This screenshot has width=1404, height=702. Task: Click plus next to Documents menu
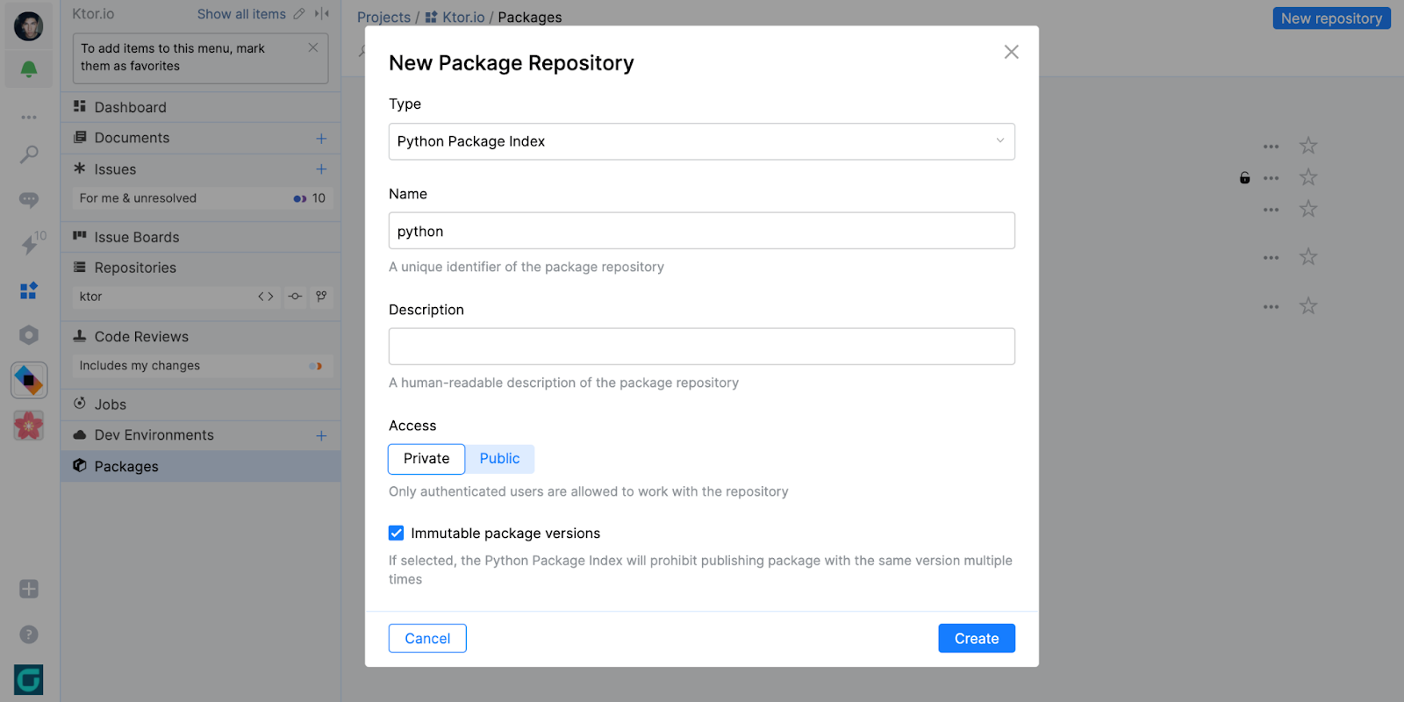point(321,139)
